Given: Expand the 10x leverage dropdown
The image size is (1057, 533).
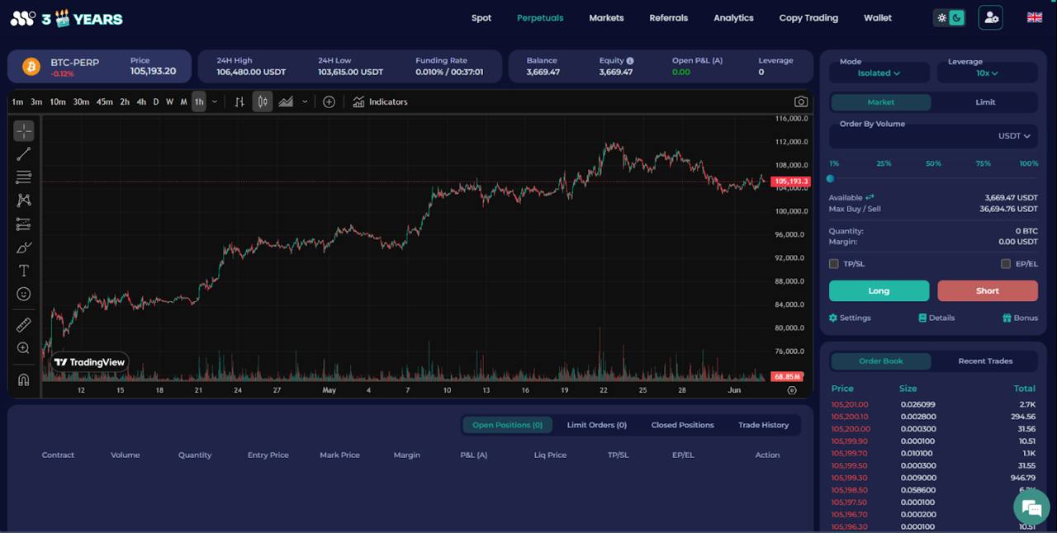Looking at the screenshot, I should (987, 73).
